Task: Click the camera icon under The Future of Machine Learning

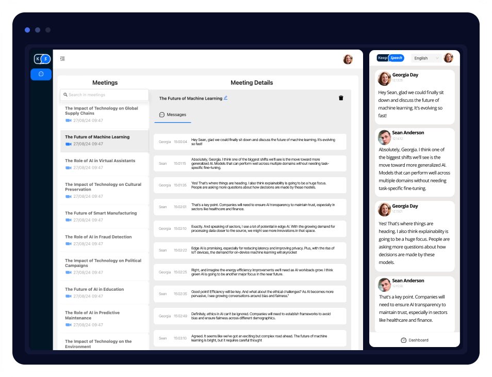Action: 68,144
